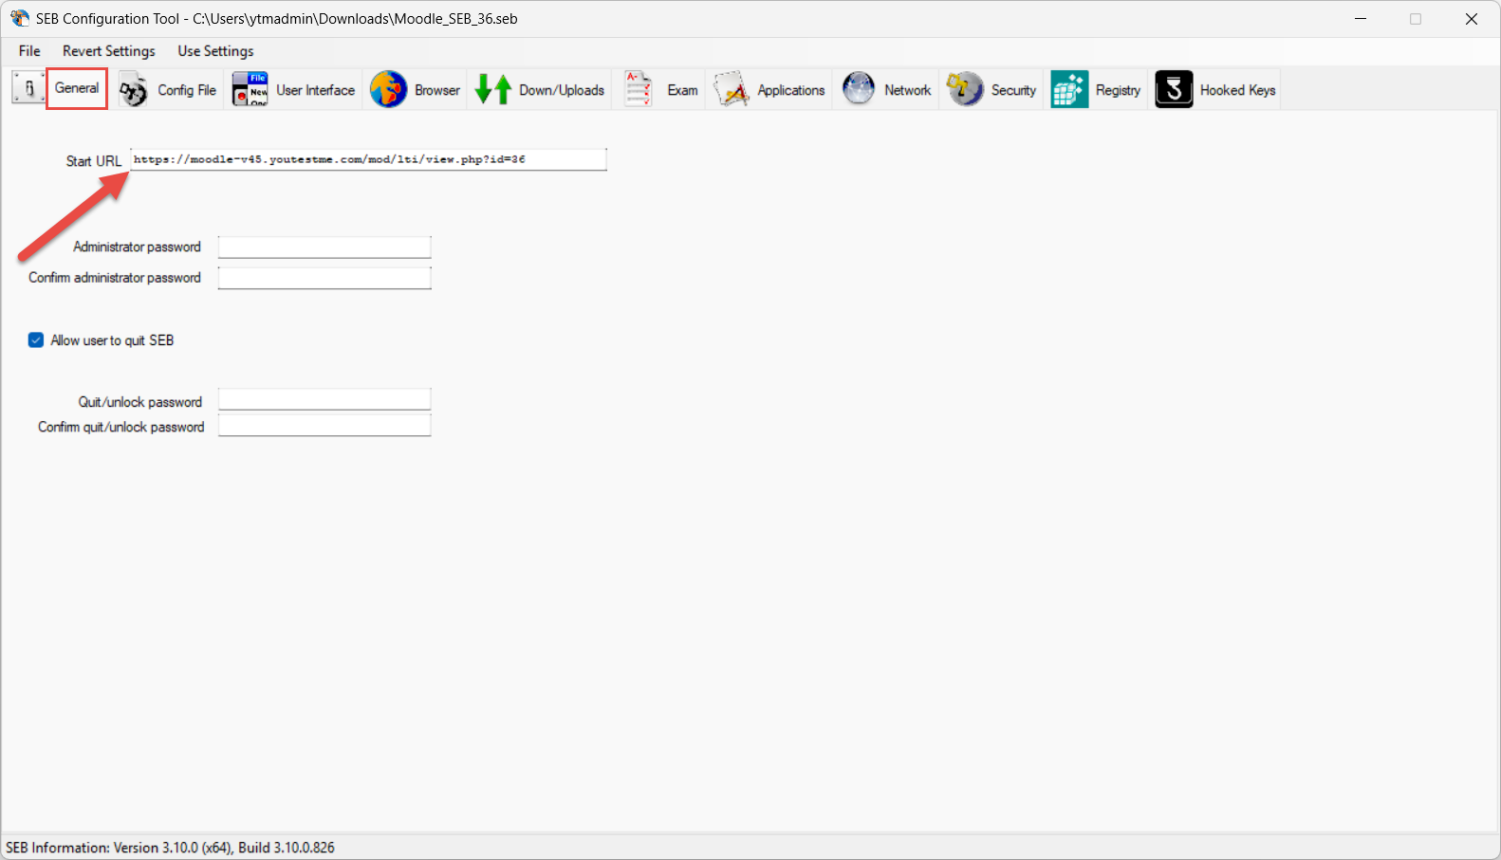Select the User Interface tab icon

click(x=250, y=90)
